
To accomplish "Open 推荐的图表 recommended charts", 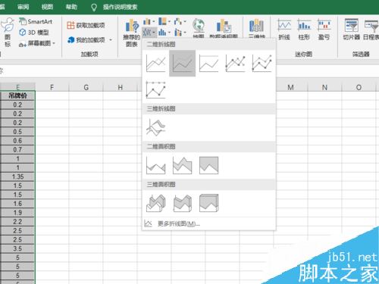I will (x=132, y=33).
